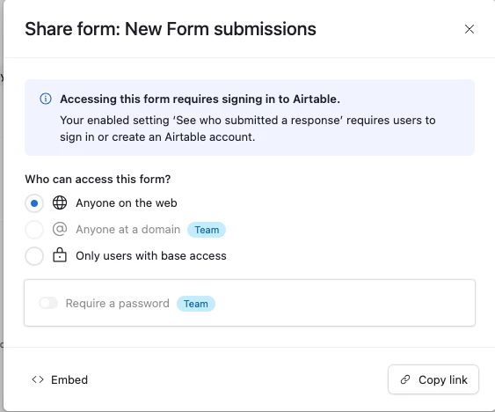Click the Require a password label text

point(118,303)
